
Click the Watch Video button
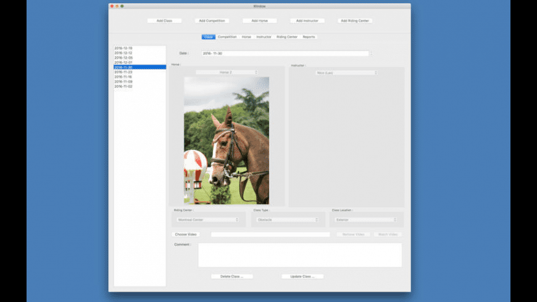pos(388,235)
